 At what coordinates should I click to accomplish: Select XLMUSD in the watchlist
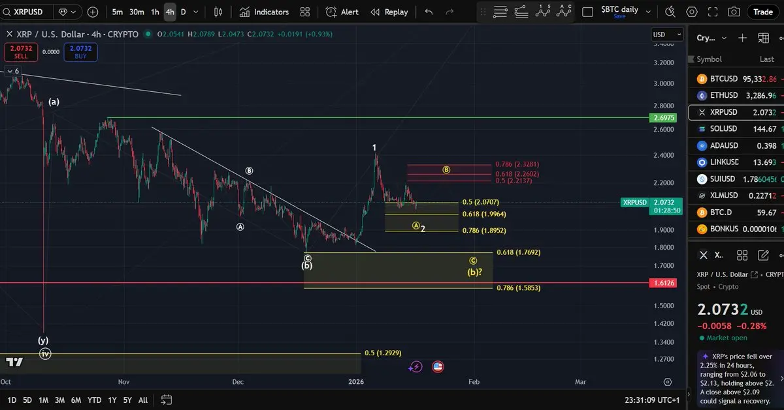(x=736, y=196)
